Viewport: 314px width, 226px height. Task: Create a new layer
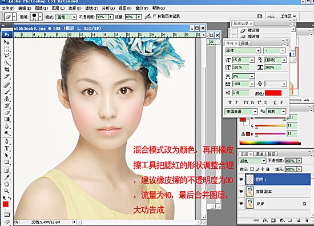[298, 220]
